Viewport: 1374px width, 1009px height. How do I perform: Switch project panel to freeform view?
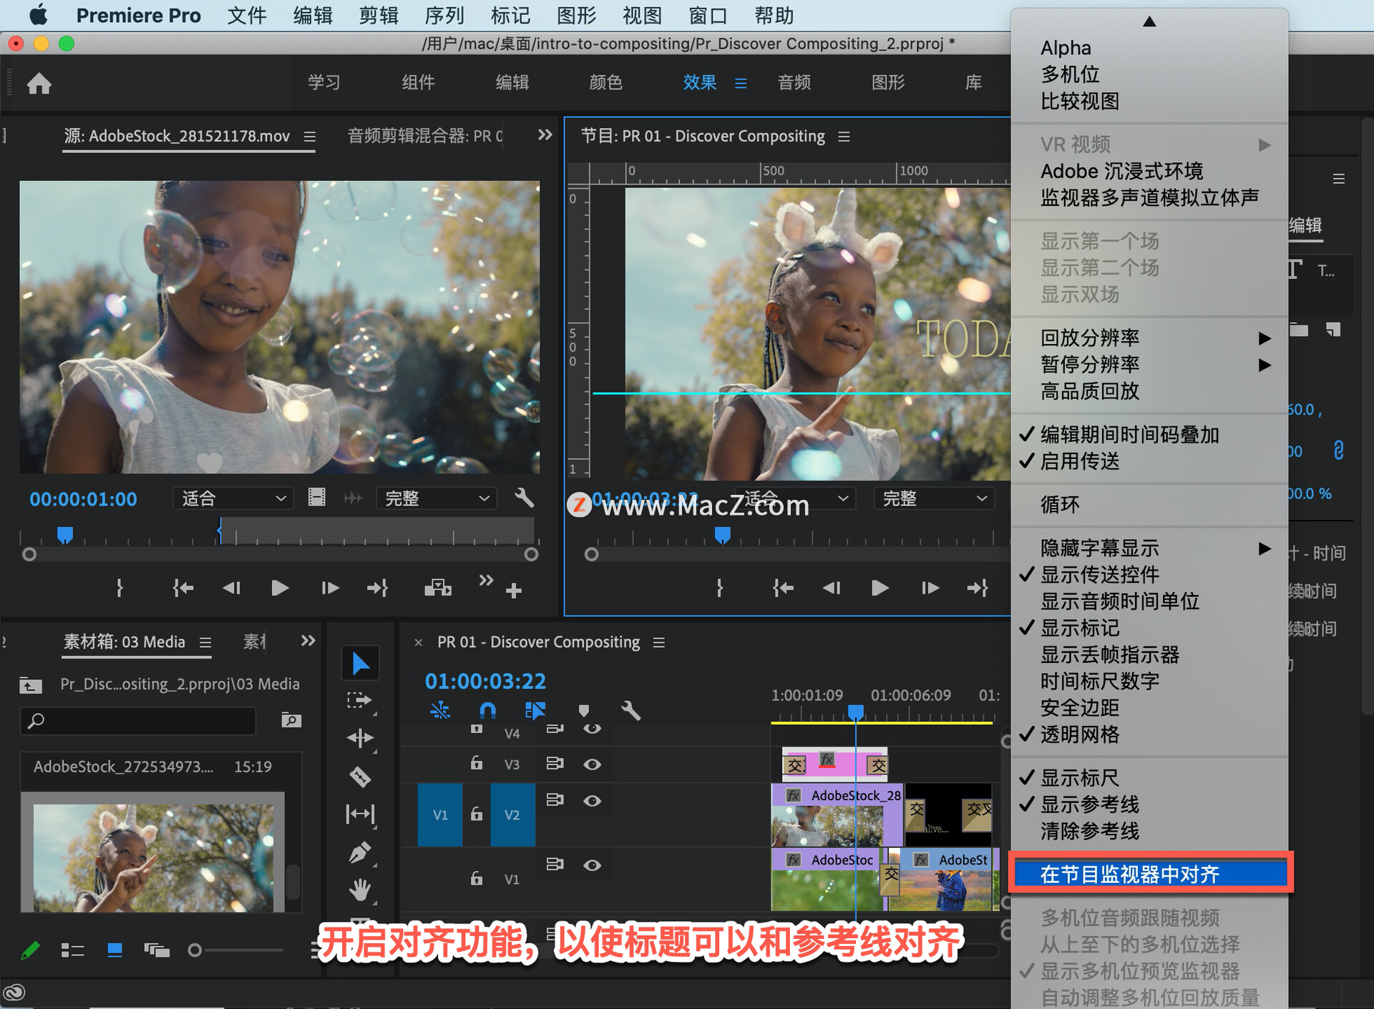point(156,950)
